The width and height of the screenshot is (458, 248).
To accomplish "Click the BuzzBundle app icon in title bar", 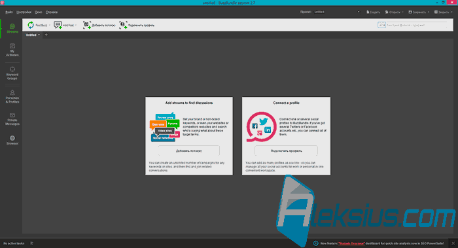I will (x=3, y=3).
